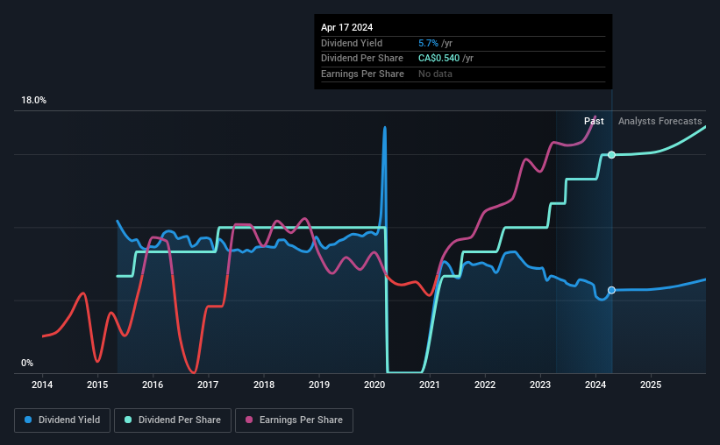Click the 2015 x-axis label

pyautogui.click(x=97, y=385)
